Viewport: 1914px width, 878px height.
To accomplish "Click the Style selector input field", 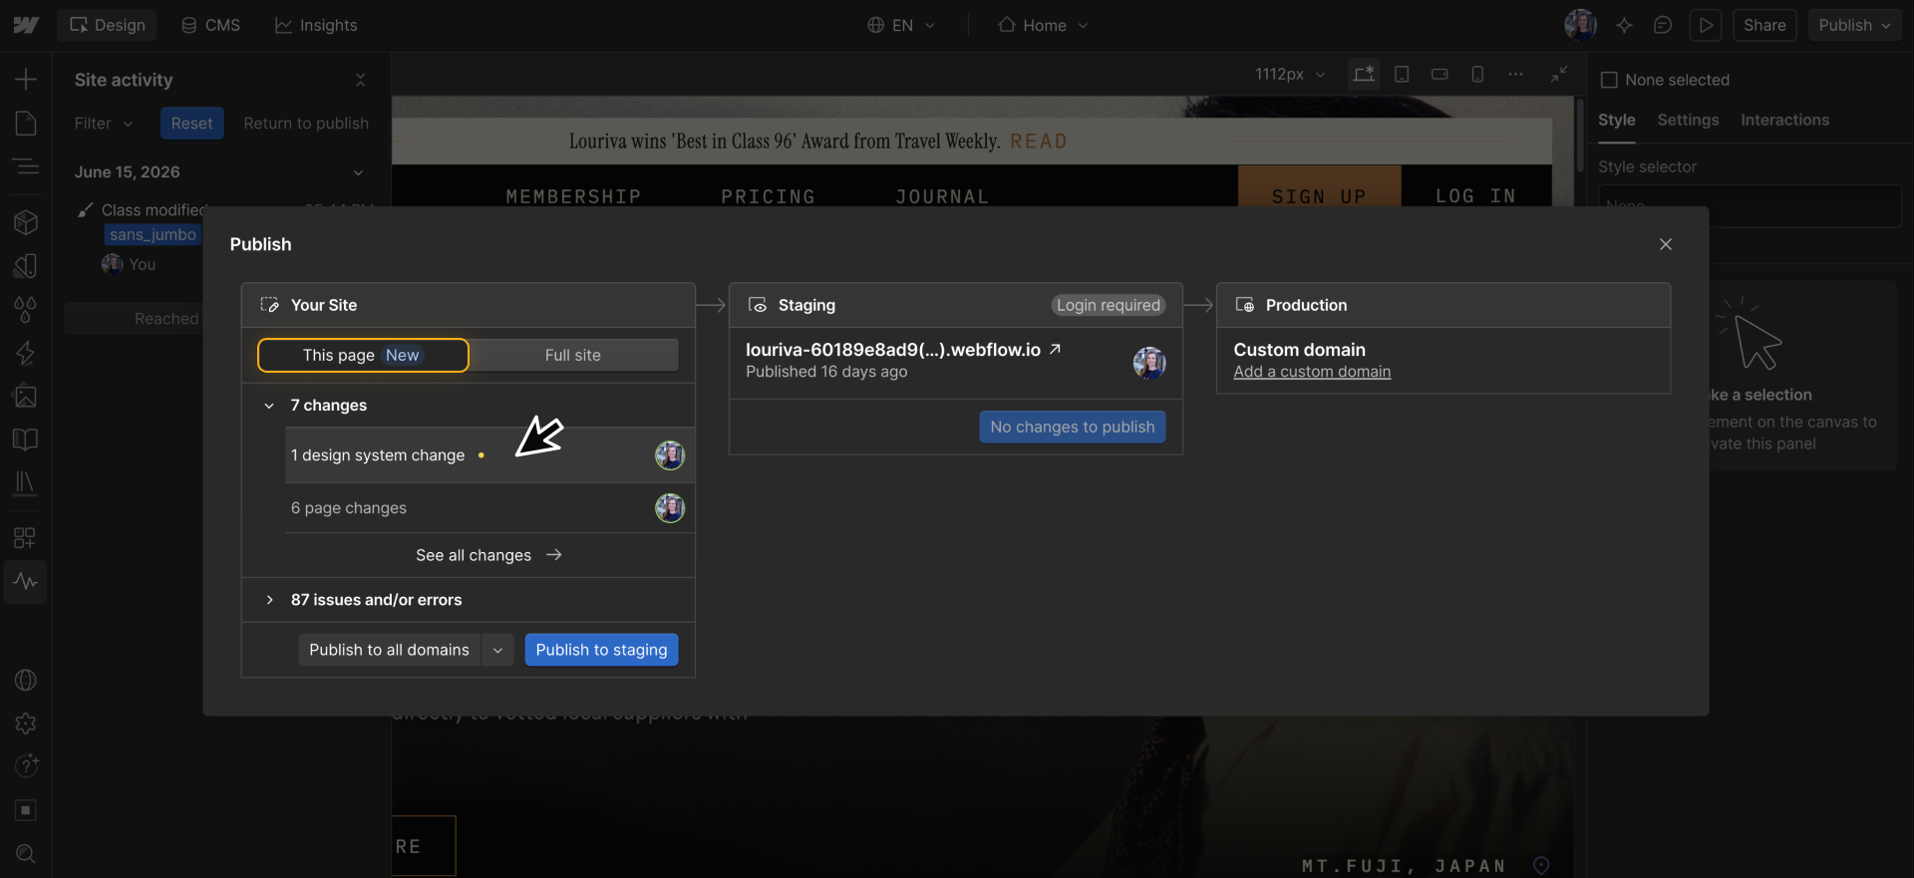I will 1750,206.
